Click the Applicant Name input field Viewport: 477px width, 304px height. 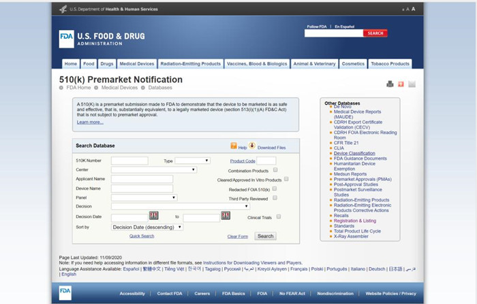coord(142,179)
